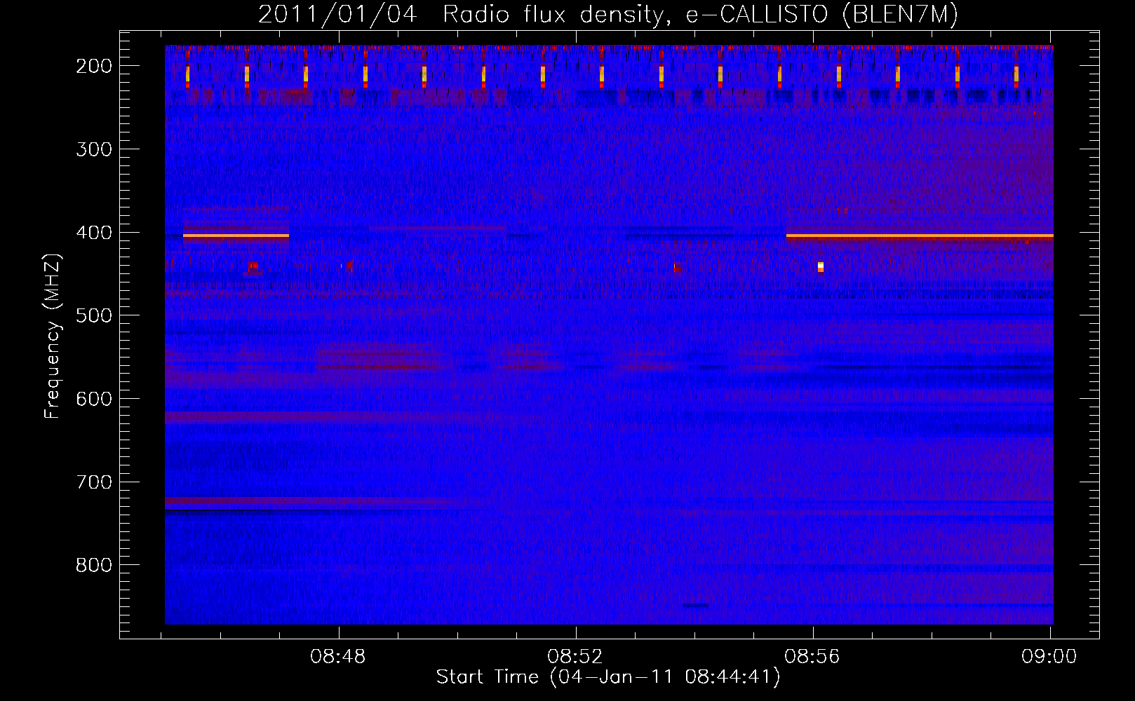Viewport: 1135px width, 701px height.
Task: Click the 09:00 time tick label
Action: (x=1049, y=657)
